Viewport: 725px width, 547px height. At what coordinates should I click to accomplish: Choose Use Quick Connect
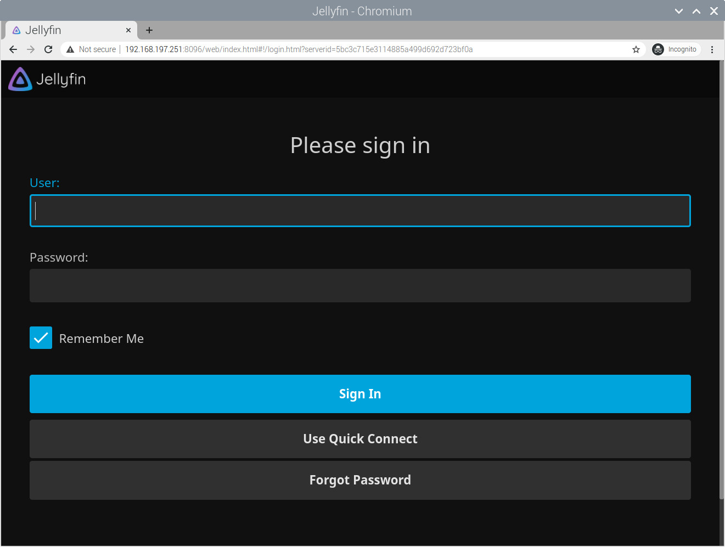tap(360, 439)
